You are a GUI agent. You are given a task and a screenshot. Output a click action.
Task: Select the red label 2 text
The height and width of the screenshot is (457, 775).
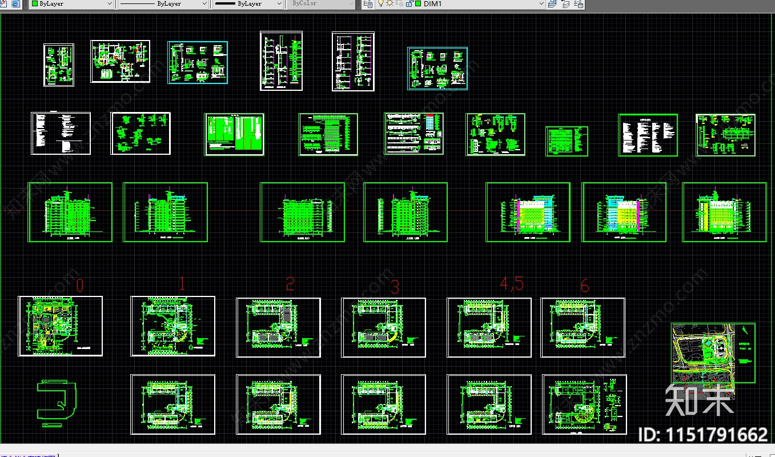[x=291, y=283]
